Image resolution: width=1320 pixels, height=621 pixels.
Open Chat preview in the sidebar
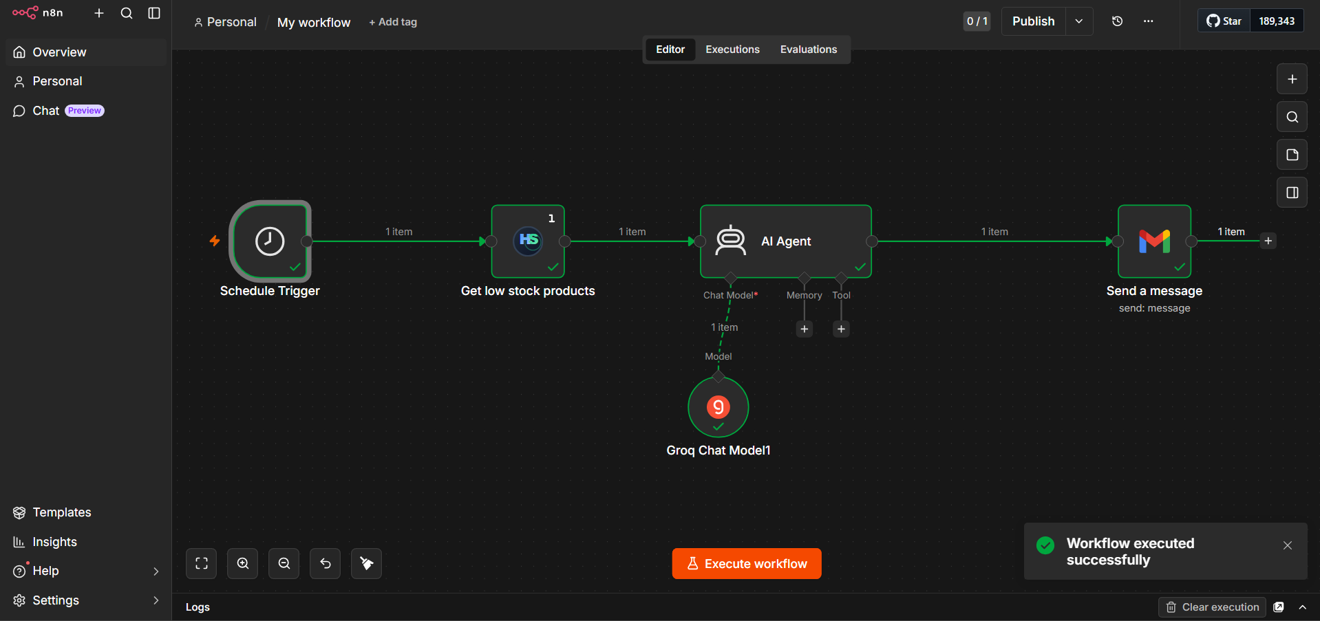click(x=86, y=111)
